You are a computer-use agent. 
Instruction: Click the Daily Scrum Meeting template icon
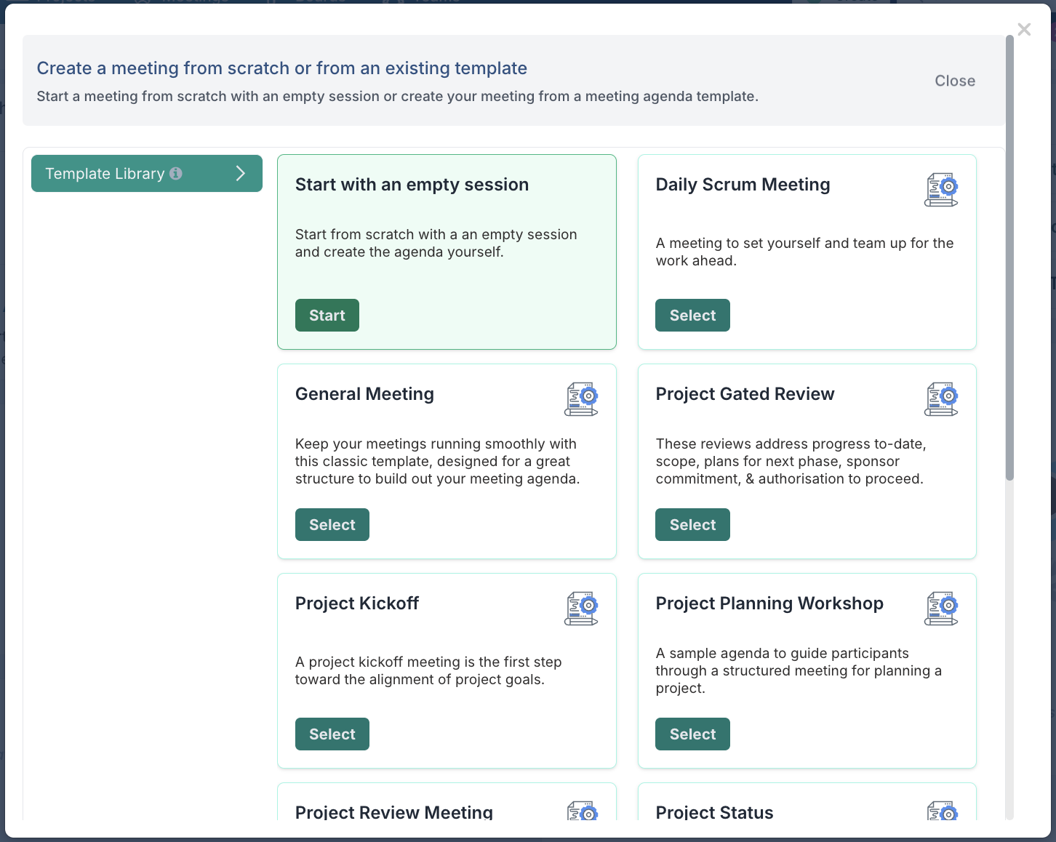(941, 190)
